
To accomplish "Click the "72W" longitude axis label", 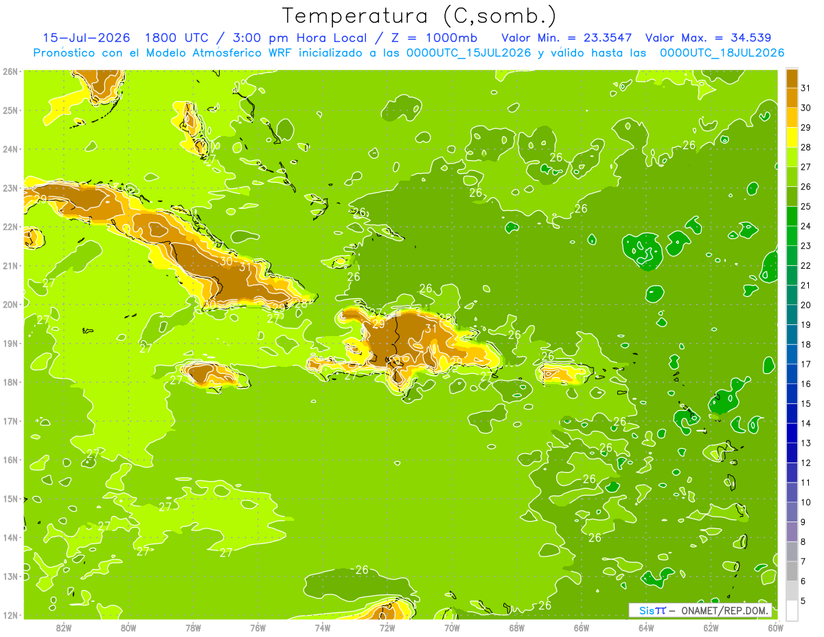I will (387, 627).
